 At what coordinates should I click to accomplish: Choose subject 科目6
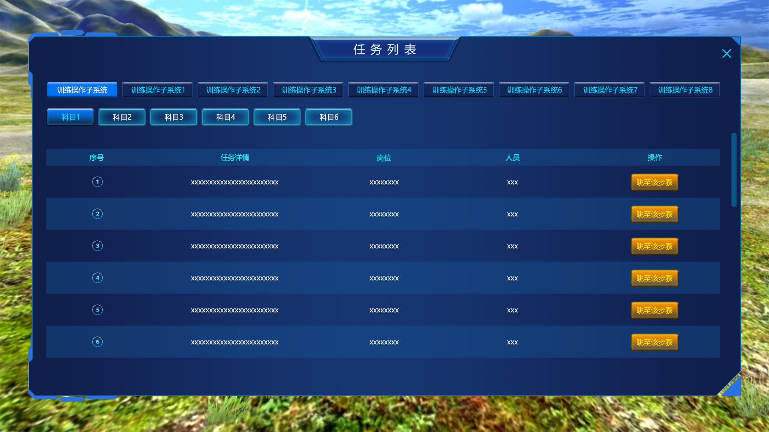pyautogui.click(x=329, y=117)
